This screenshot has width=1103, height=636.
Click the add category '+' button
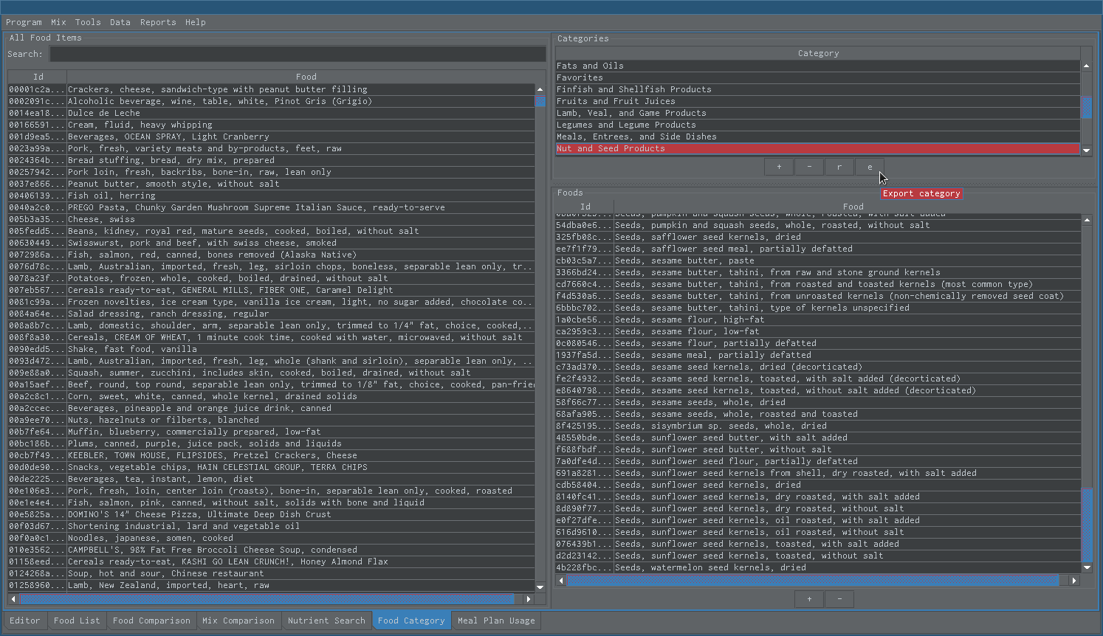(779, 167)
